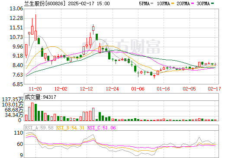Click the tallest green volume bar near 11-20

click(x=35, y=112)
